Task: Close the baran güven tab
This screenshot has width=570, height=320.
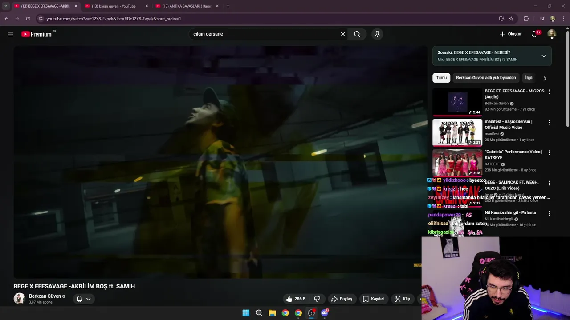Action: tap(147, 6)
